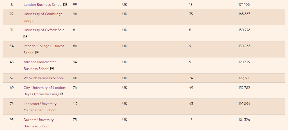Image resolution: width=288 pixels, height=130 pixels.
Task: Click profile icon after Bayes (formerly Cass)
Action: 61,94
